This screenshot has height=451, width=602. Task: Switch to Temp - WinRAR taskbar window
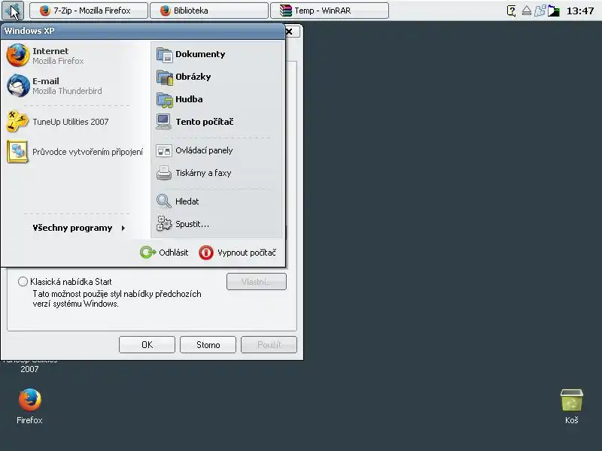[330, 11]
